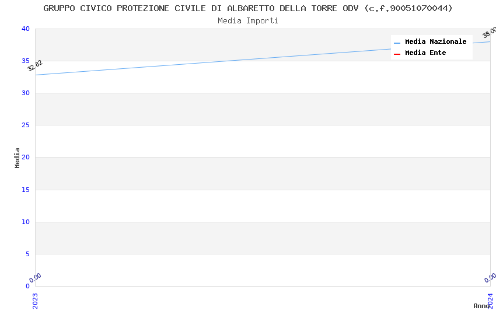Click the Media Importi subtitle
Screen dimensions: 496x321
point(248,21)
